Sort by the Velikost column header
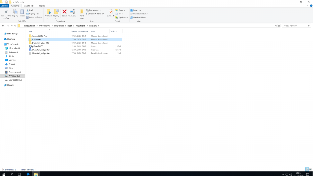Screen dimensions: 313x176 click(x=116, y=31)
